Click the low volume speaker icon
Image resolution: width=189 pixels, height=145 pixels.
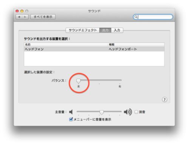point(71,112)
